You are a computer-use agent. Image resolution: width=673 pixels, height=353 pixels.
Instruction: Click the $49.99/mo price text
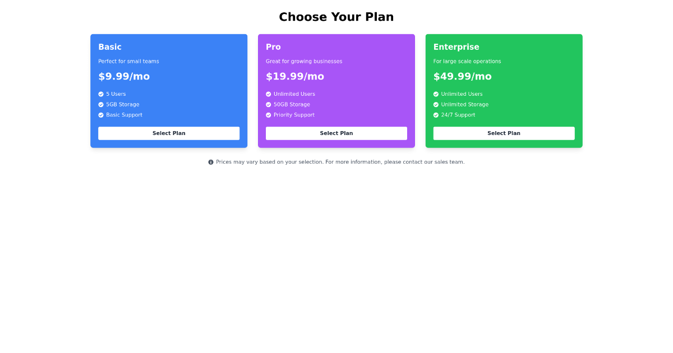(462, 76)
